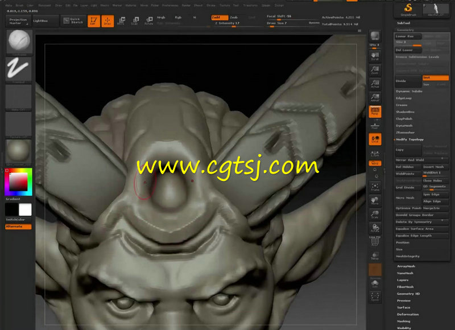This screenshot has height=330, width=455.
Task: Open the stroke type selector
Action: coord(19,69)
